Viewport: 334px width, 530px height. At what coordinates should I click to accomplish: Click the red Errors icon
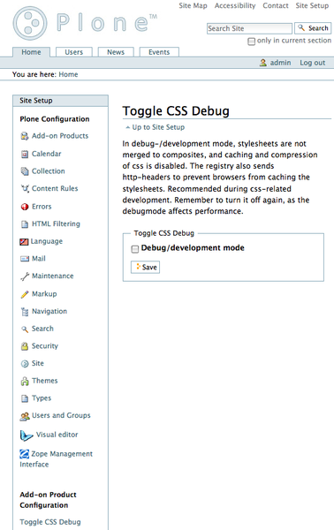point(25,207)
